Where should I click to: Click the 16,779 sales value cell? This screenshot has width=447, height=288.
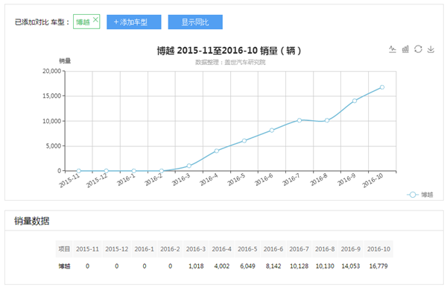point(378,266)
